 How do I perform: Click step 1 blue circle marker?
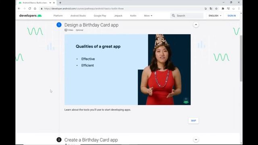(59, 25)
